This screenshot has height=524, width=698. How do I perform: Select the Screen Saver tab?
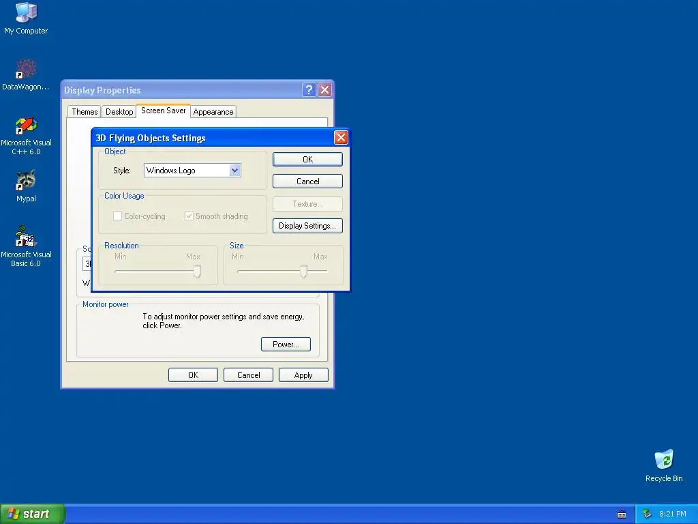click(x=164, y=111)
